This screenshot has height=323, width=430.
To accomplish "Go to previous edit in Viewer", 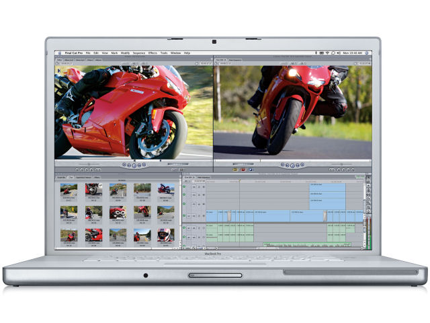I will tap(124, 165).
